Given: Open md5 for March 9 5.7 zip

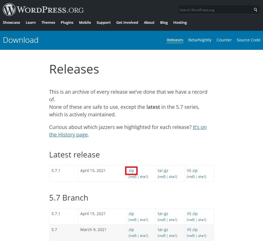Looking at the screenshot, I should pos(133,236).
